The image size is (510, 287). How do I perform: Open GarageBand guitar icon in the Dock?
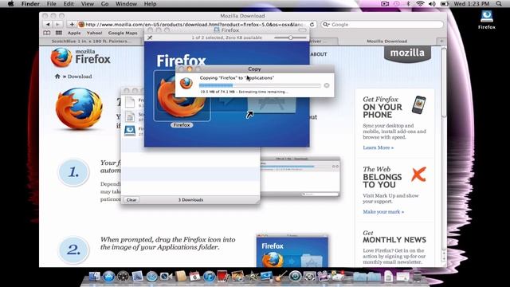280,277
